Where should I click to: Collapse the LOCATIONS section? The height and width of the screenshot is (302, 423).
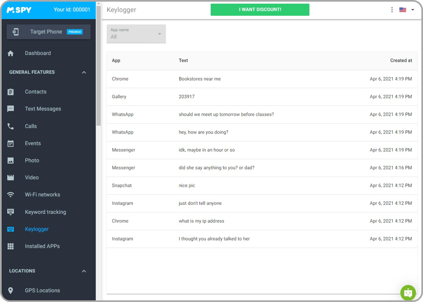pyautogui.click(x=84, y=271)
